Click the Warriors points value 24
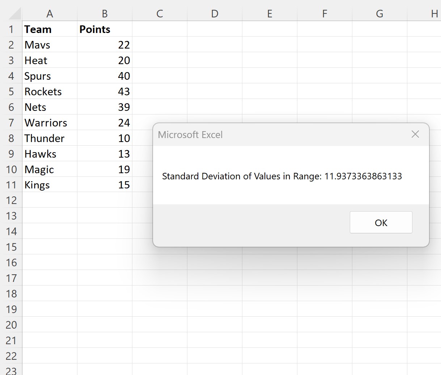Viewport: 441px width, 375px height. [x=105, y=122]
